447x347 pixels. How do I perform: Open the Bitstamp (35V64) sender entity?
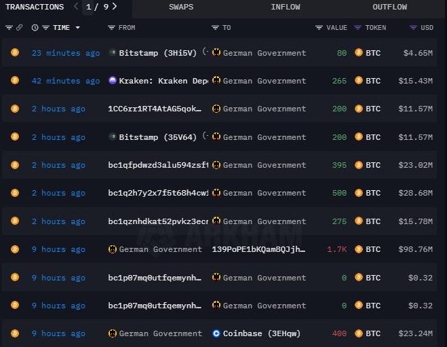pos(157,137)
